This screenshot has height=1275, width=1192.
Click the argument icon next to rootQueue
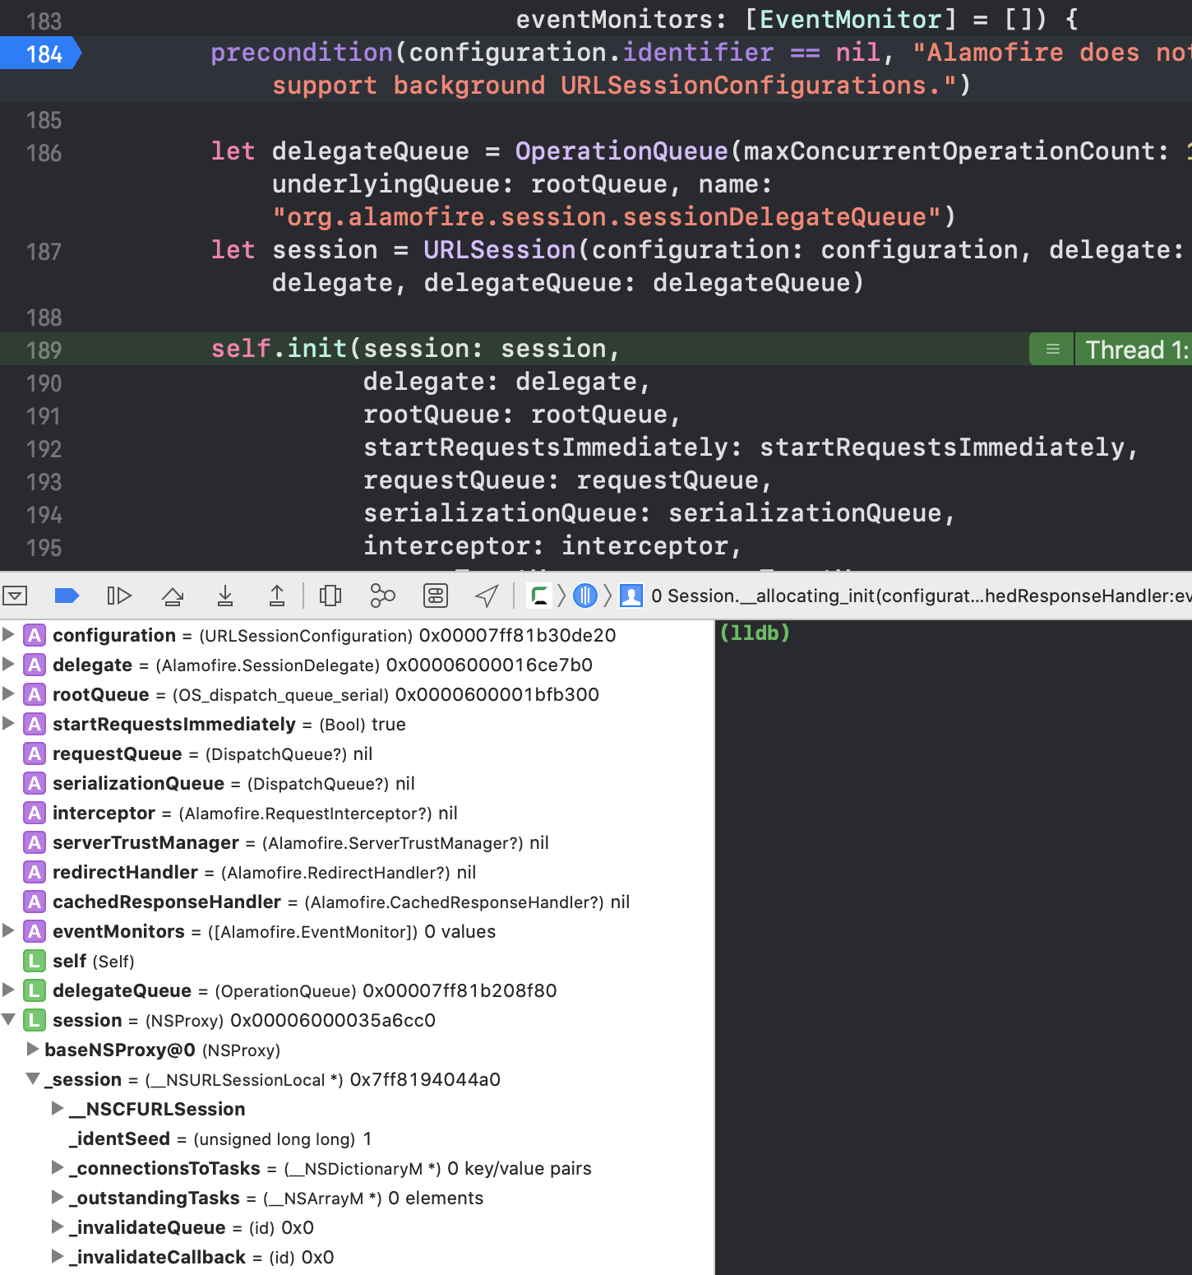tap(35, 694)
